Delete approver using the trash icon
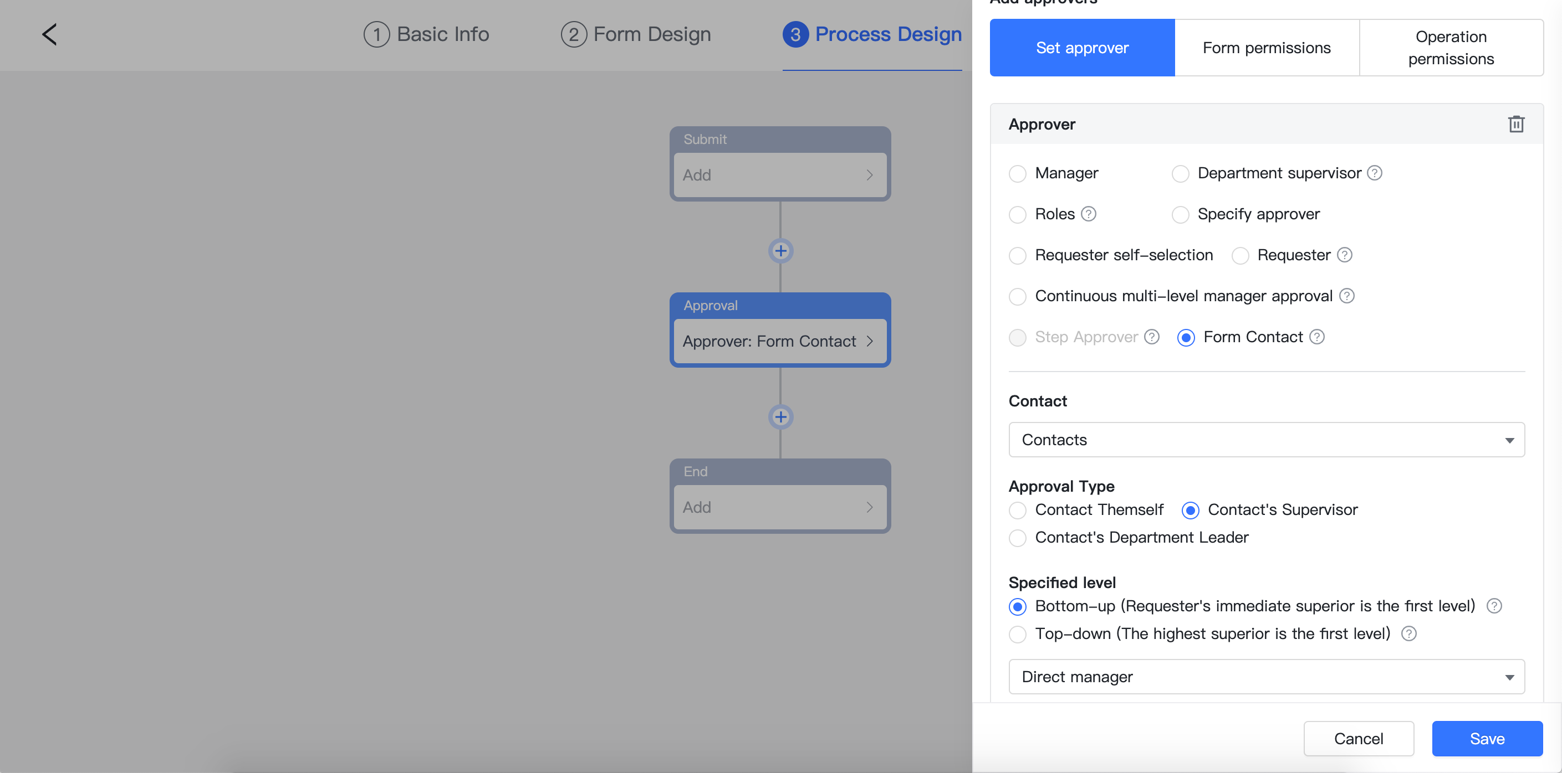Viewport: 1562px width, 773px height. [x=1516, y=124]
